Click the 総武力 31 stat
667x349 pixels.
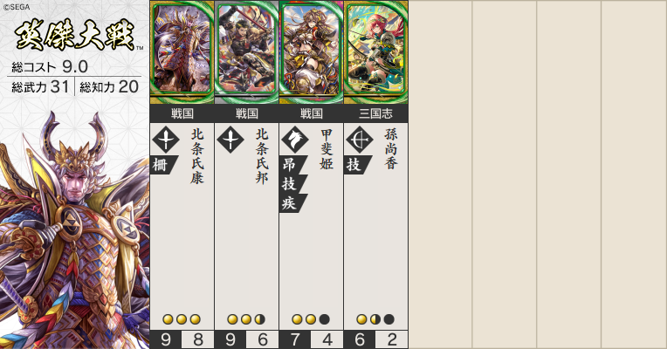click(40, 87)
